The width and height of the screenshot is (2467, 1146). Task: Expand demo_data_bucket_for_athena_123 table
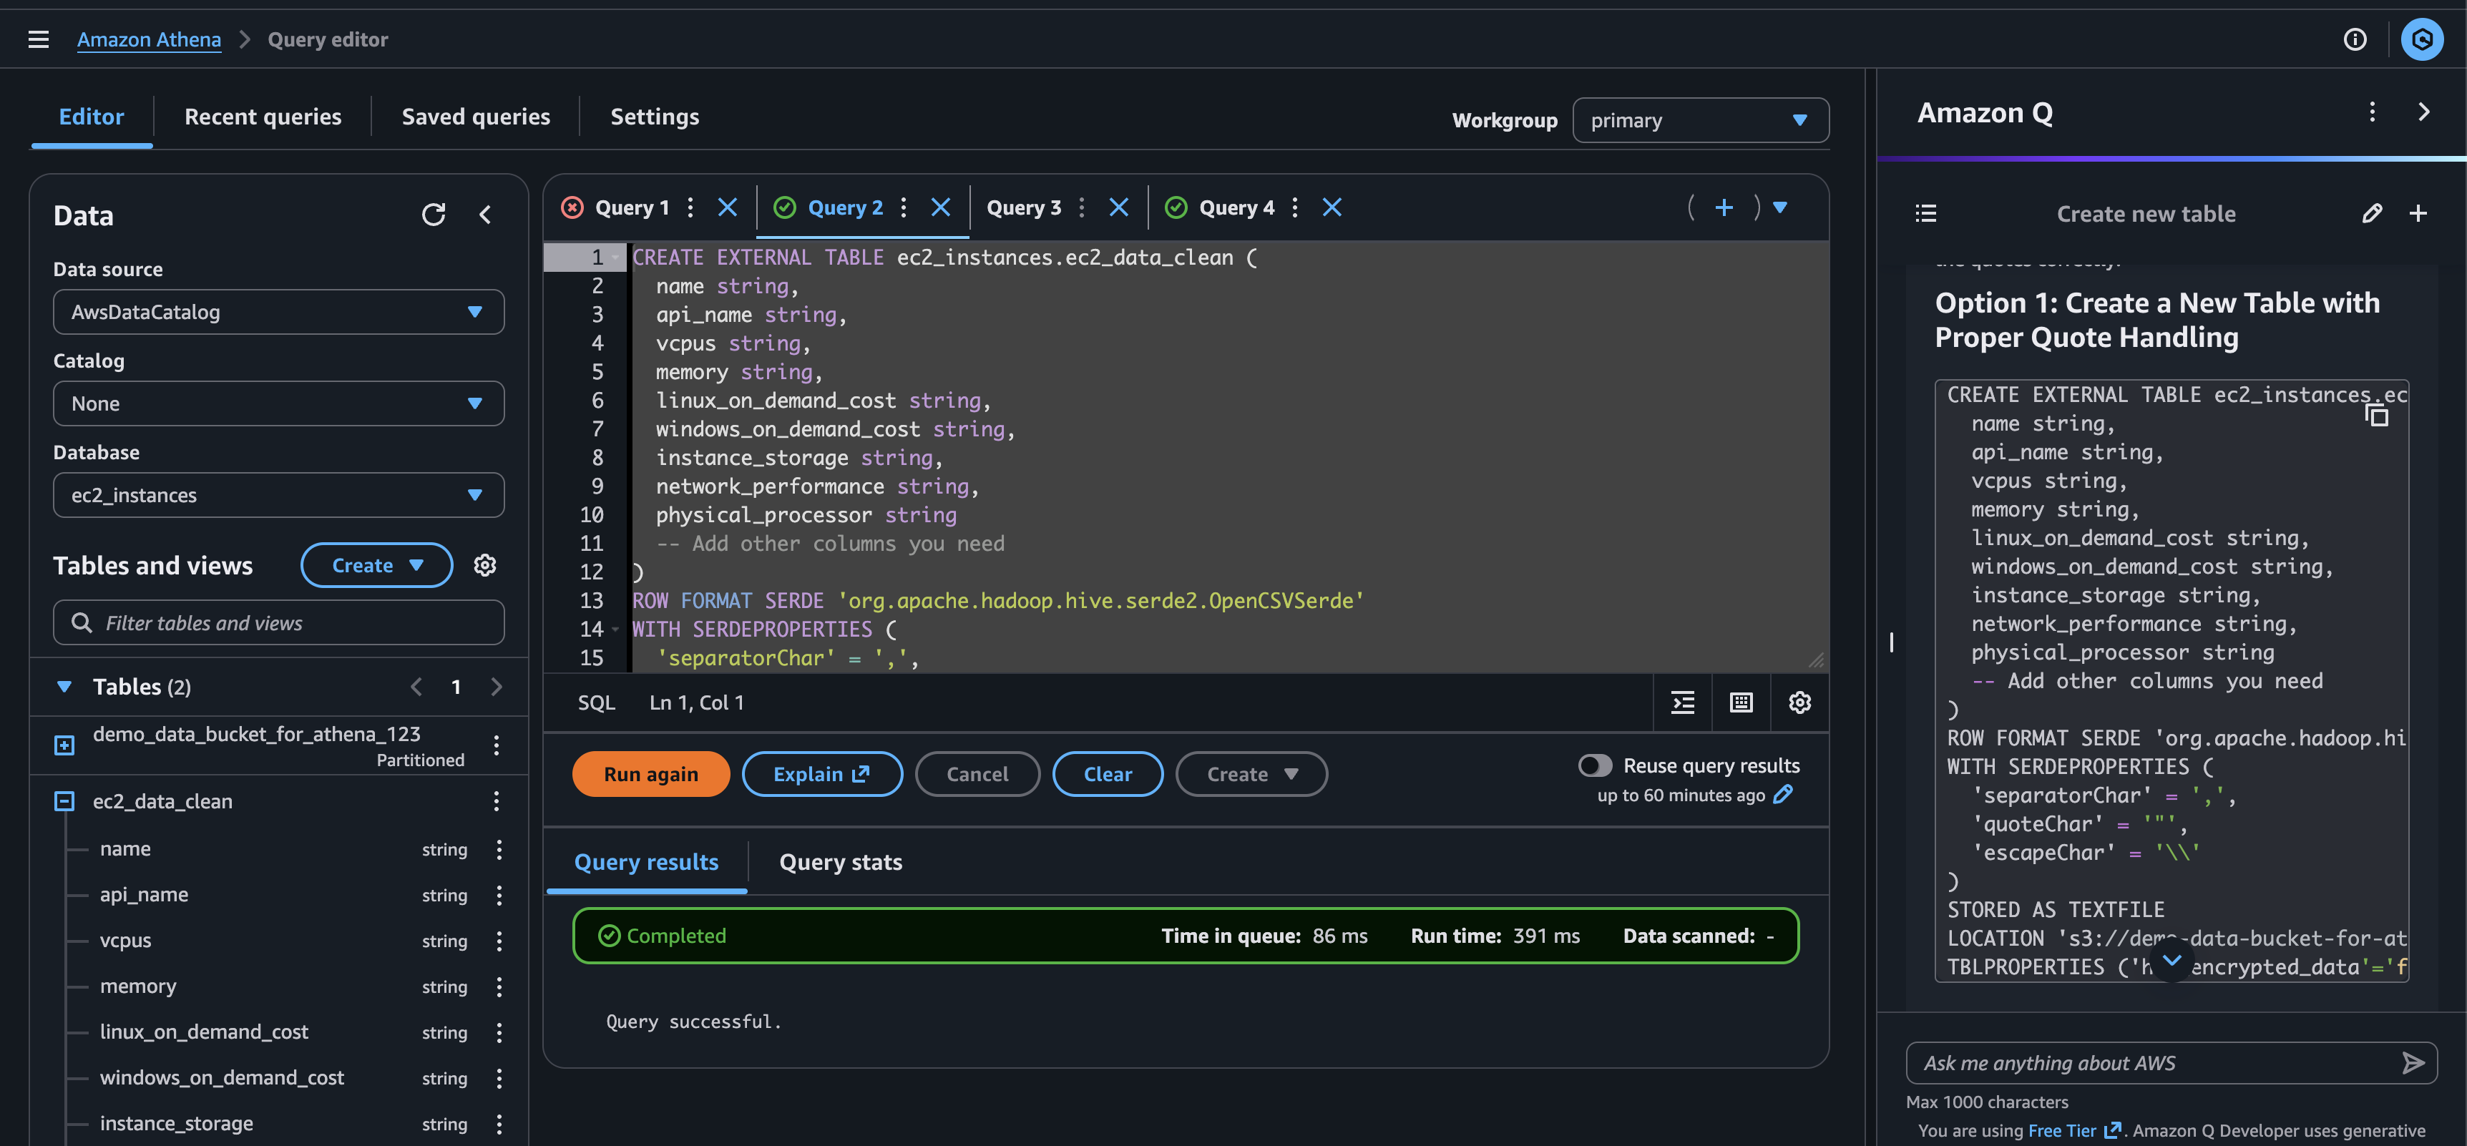[64, 745]
